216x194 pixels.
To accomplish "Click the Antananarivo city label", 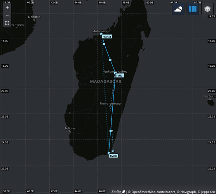I will coord(115,71).
